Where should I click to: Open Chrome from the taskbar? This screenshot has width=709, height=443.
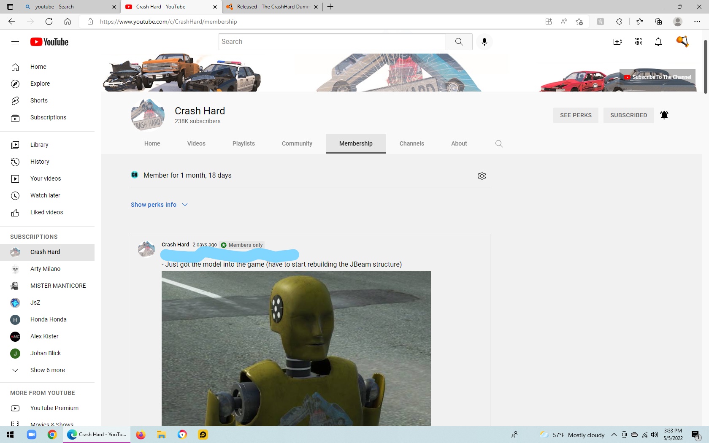pyautogui.click(x=52, y=435)
